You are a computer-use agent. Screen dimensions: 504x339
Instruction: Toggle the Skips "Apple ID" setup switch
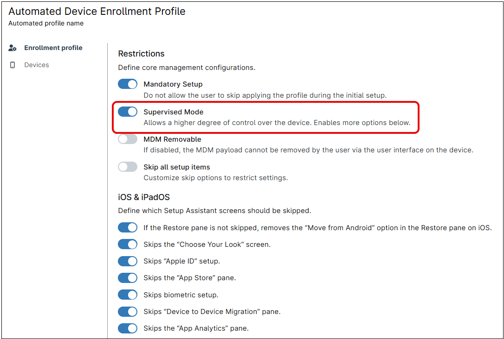pos(128,261)
